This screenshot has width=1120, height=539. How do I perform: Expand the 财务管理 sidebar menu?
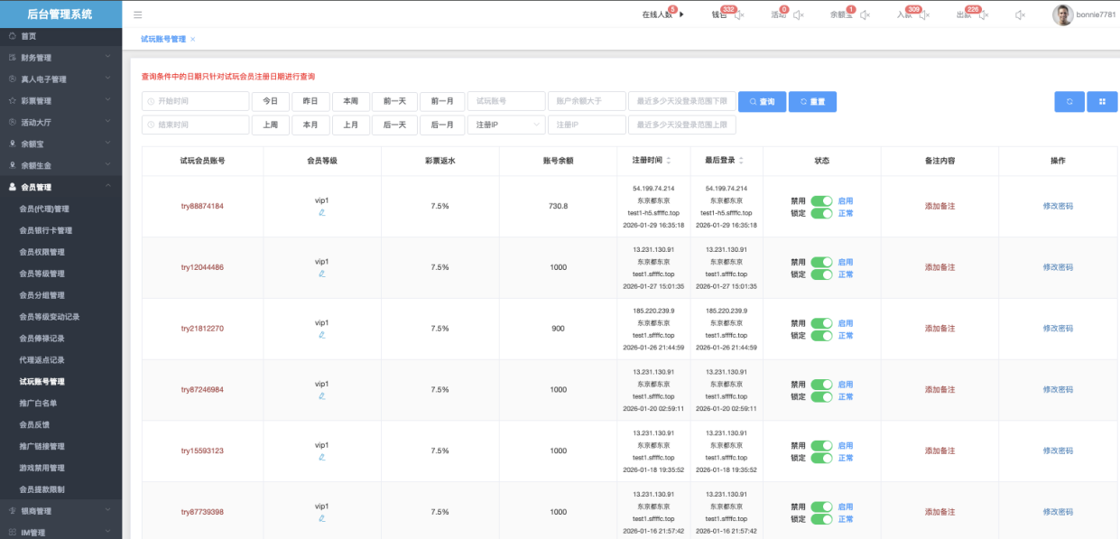[60, 58]
